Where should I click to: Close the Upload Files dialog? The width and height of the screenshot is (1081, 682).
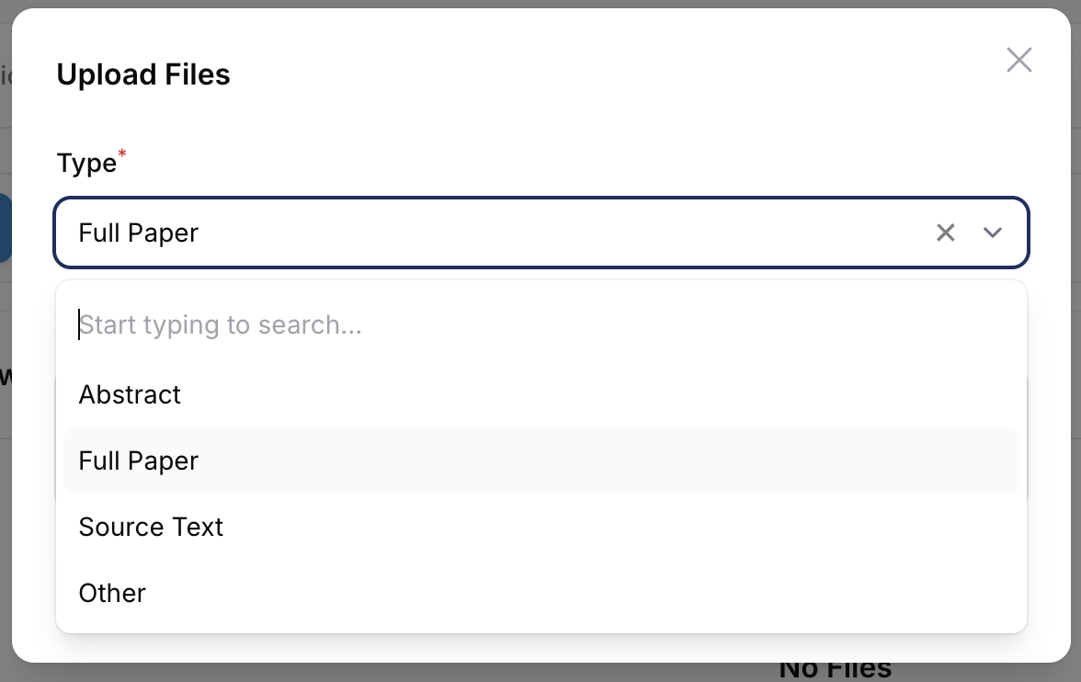[1018, 60]
